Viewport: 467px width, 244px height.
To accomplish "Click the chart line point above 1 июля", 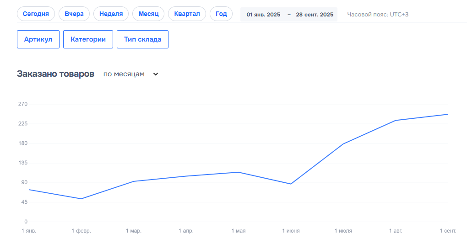I will click(x=343, y=144).
